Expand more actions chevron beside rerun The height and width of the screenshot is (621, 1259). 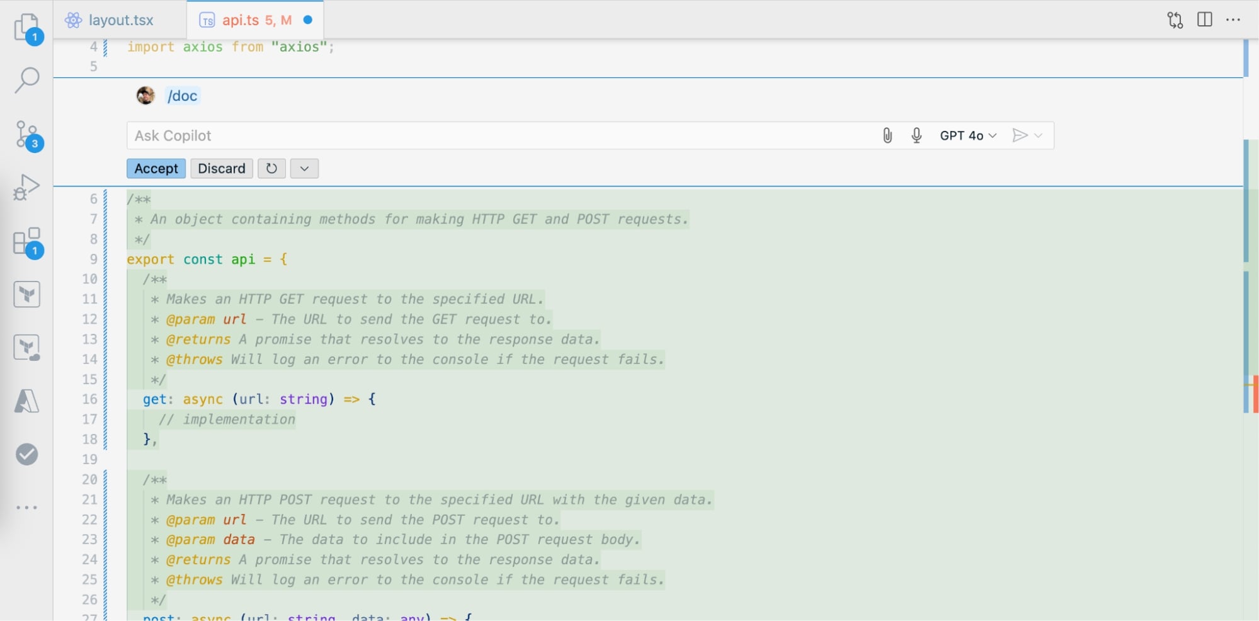tap(304, 169)
